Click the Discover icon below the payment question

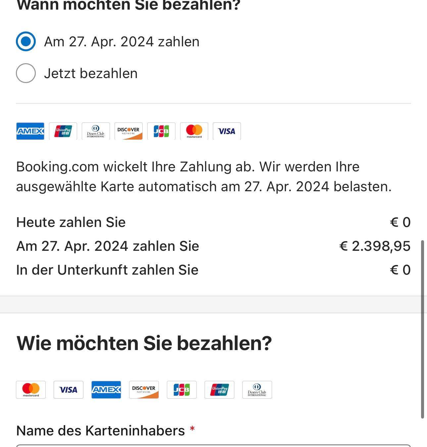click(144, 390)
